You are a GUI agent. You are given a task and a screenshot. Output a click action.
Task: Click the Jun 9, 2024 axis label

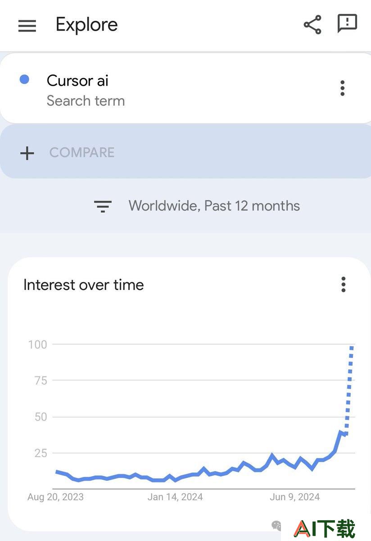pyautogui.click(x=294, y=497)
